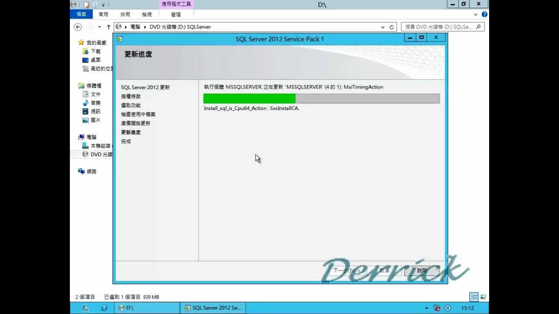
Task: Click DVD 光碟機 (D:) SQLServer in address bar
Action: [x=180, y=27]
